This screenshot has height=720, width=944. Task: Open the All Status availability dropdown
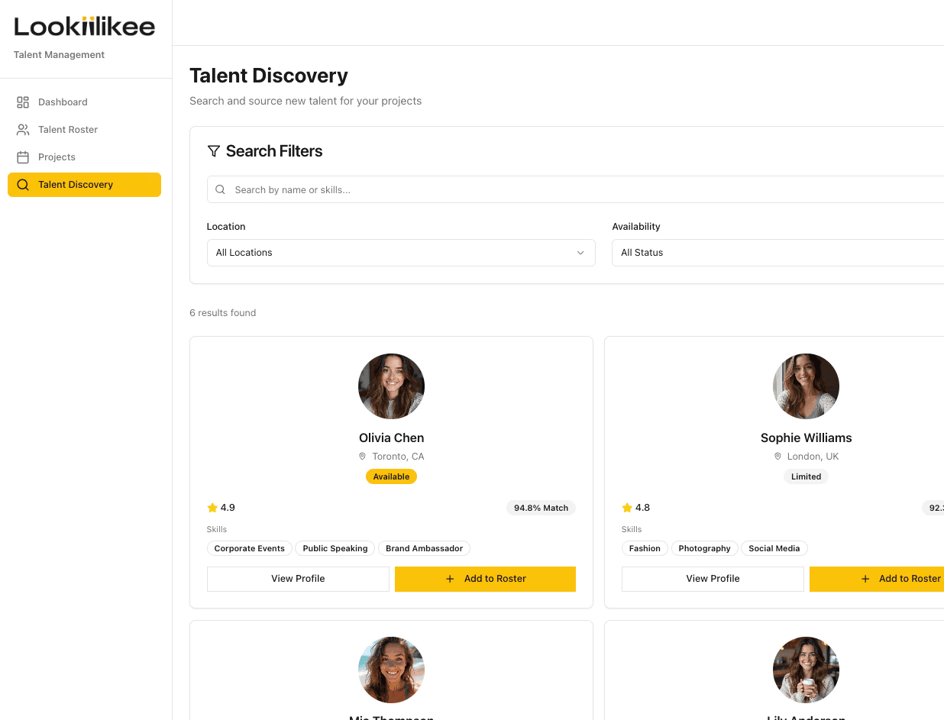(x=778, y=253)
